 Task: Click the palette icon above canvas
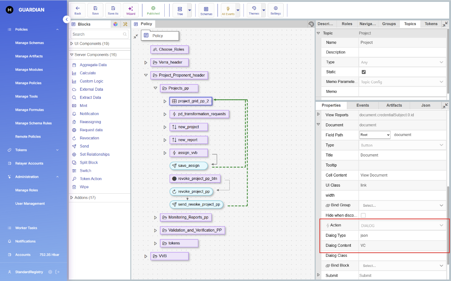tap(311, 24)
